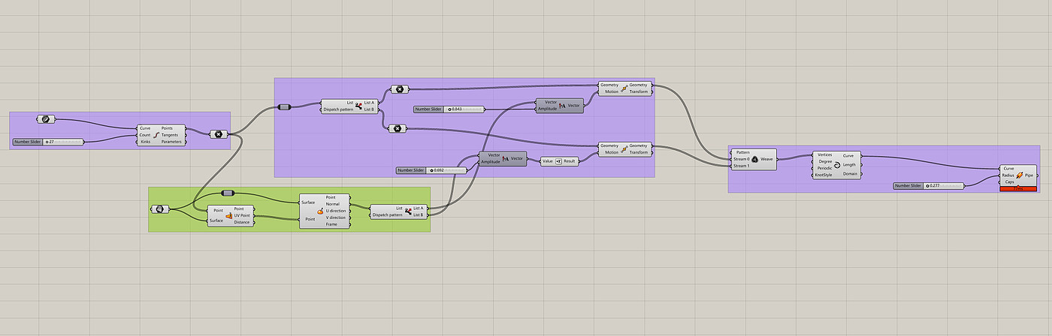Click the Weave component icon
Viewport: 1052px width, 336px height.
[754, 159]
